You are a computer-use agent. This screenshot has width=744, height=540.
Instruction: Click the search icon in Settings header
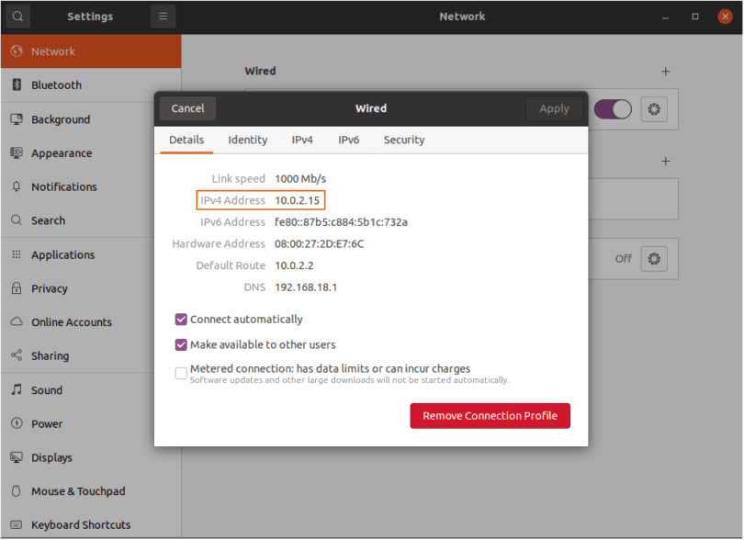pyautogui.click(x=17, y=17)
